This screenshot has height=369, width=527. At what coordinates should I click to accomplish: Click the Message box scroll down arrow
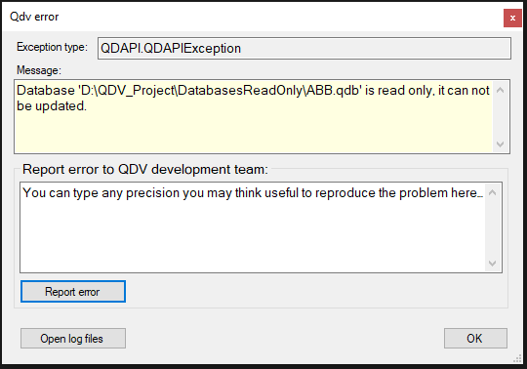[500, 144]
